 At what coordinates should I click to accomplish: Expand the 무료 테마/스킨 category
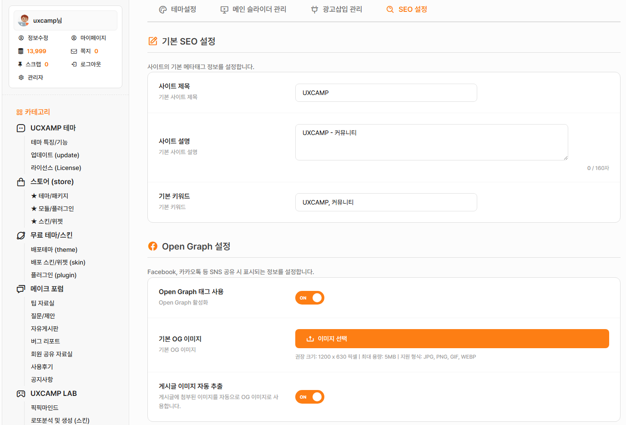click(x=51, y=235)
